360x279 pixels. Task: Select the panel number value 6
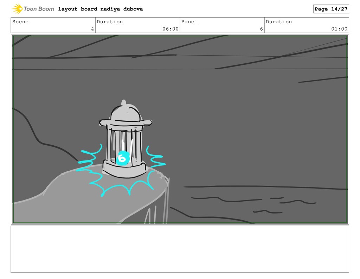(x=261, y=29)
